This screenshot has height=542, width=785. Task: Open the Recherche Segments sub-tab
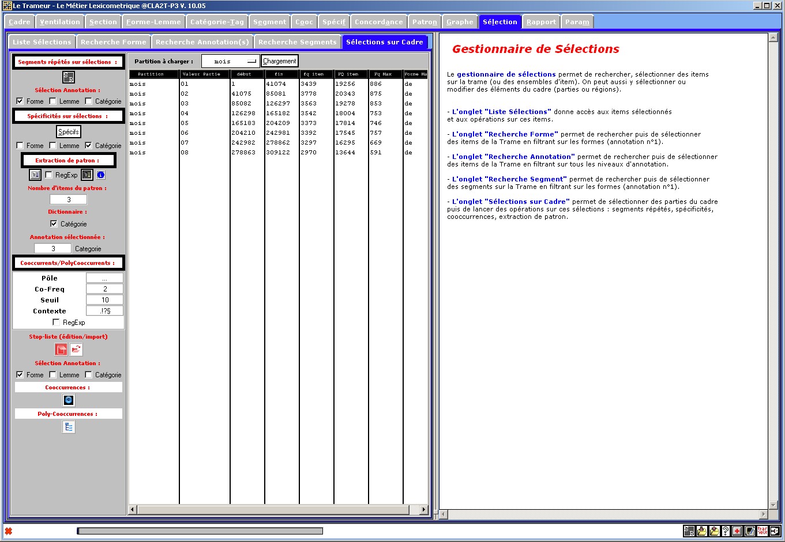298,42
